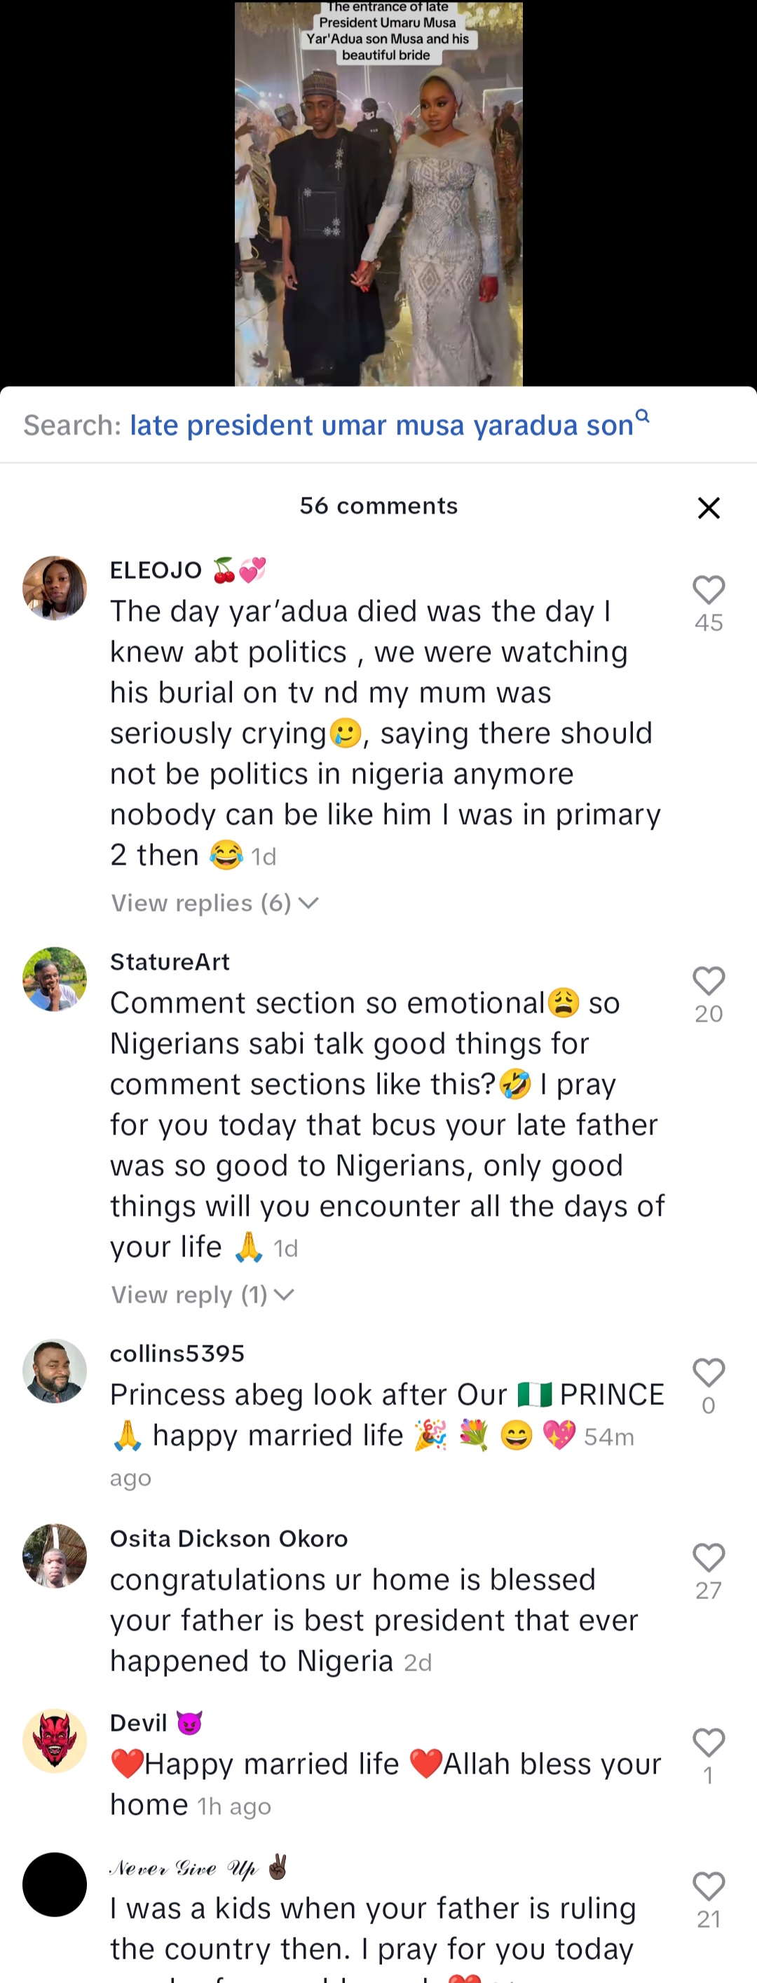Viewport: 757px width, 1983px height.
Task: Like StatureArt's comment with the heart
Action: (x=709, y=982)
